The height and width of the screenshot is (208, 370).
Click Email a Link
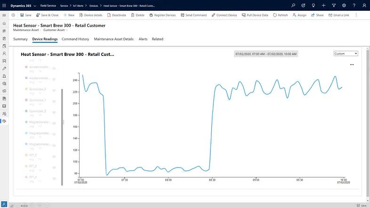339,15
